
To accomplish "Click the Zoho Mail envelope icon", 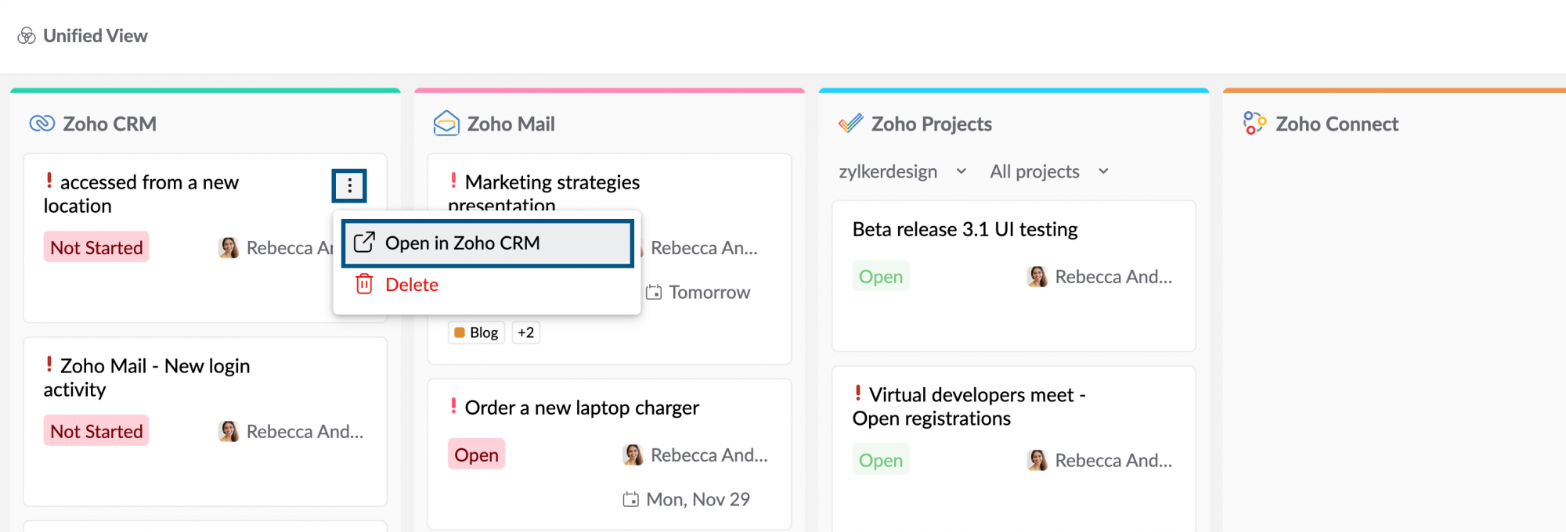I will pos(446,124).
